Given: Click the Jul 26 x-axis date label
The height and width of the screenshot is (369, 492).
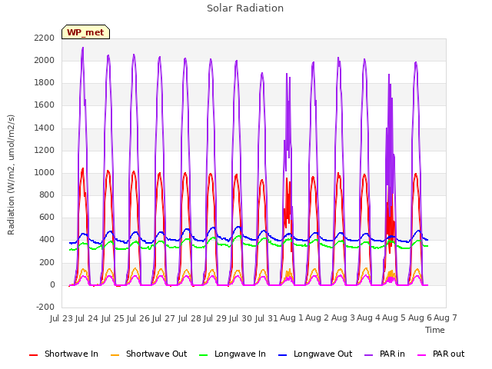Looking at the screenshot, I should [x=138, y=318].
